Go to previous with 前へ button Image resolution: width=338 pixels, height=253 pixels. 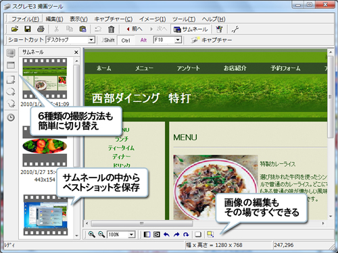[135, 29]
